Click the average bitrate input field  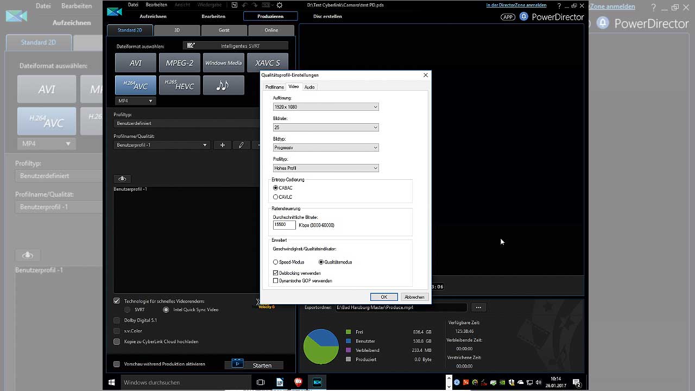click(x=284, y=225)
